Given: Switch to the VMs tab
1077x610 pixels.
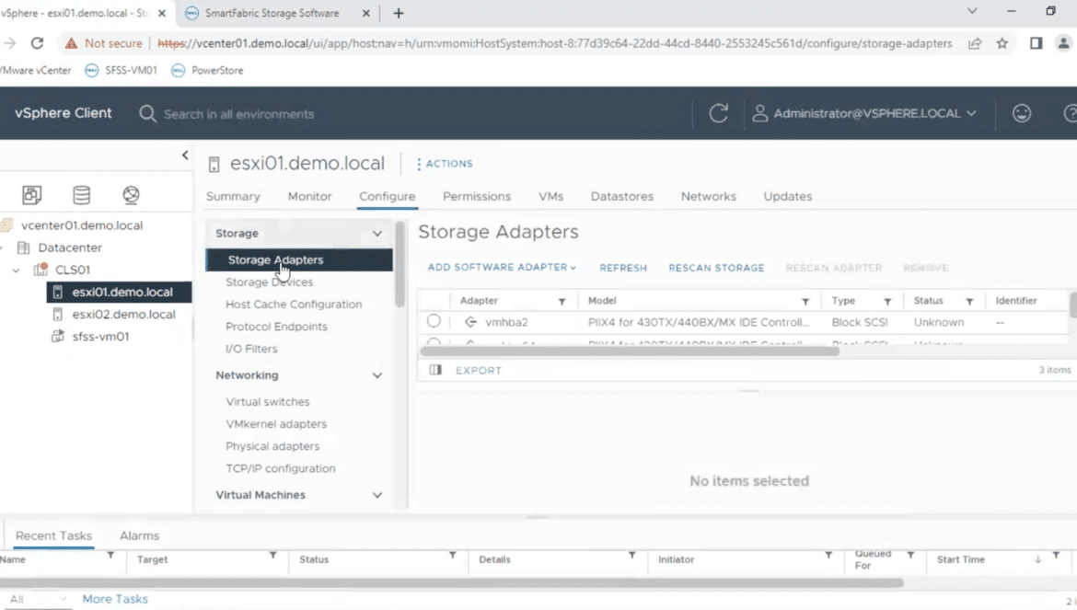Looking at the screenshot, I should click(x=550, y=196).
